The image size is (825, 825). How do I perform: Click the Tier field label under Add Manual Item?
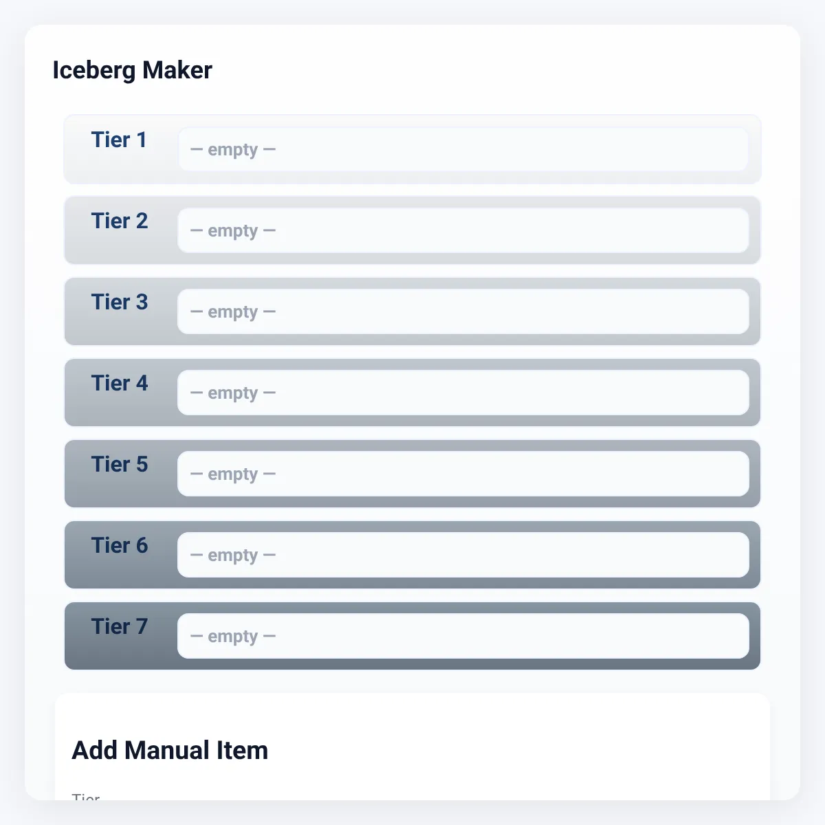[x=86, y=797]
